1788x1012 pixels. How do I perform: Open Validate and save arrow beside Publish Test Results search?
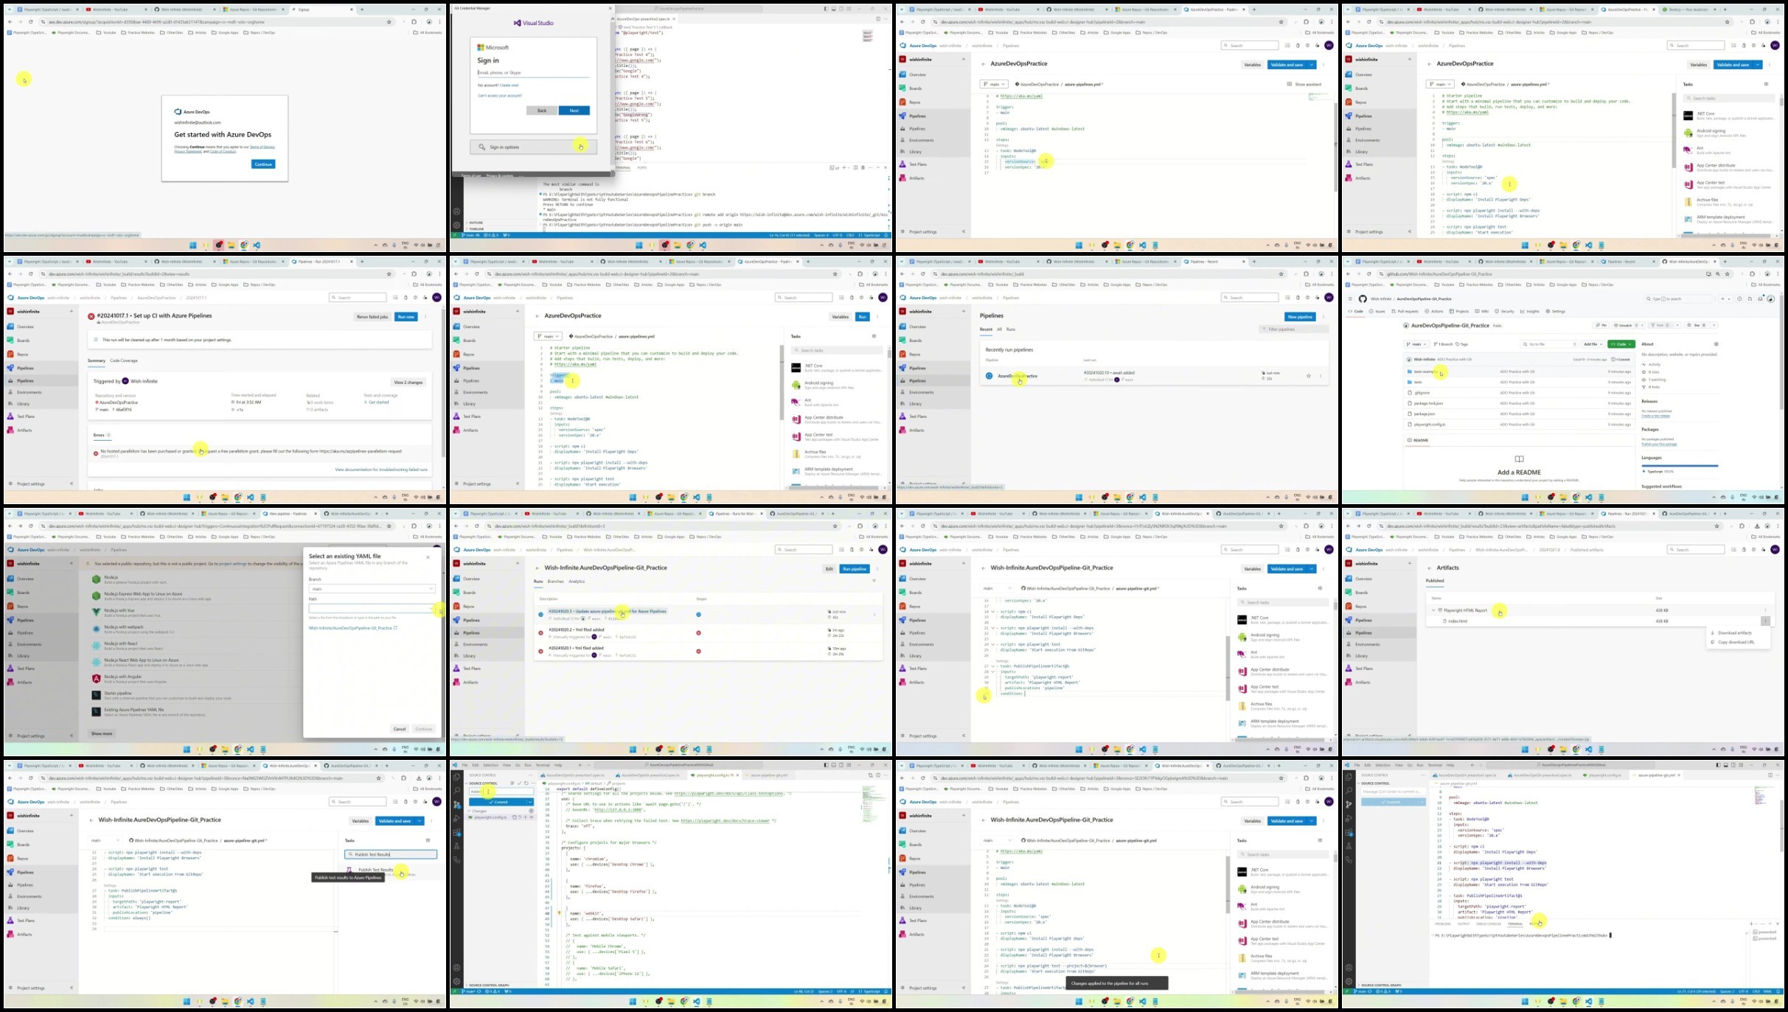(420, 821)
